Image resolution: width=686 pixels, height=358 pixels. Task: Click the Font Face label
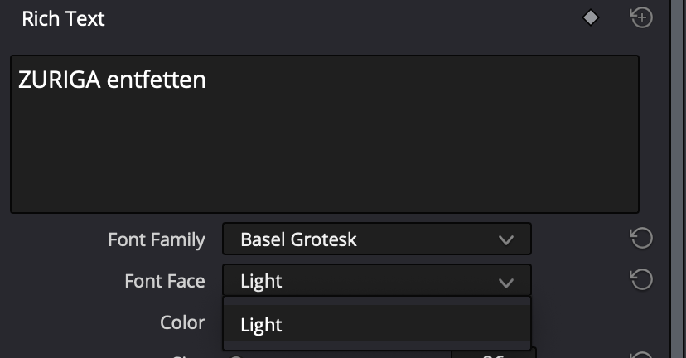click(165, 281)
